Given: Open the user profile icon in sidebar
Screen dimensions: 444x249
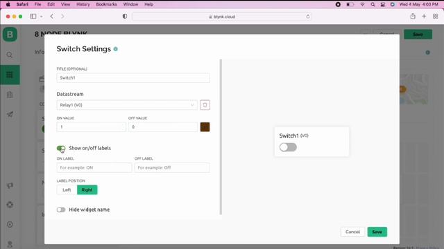Looking at the screenshot, I should (10, 244).
